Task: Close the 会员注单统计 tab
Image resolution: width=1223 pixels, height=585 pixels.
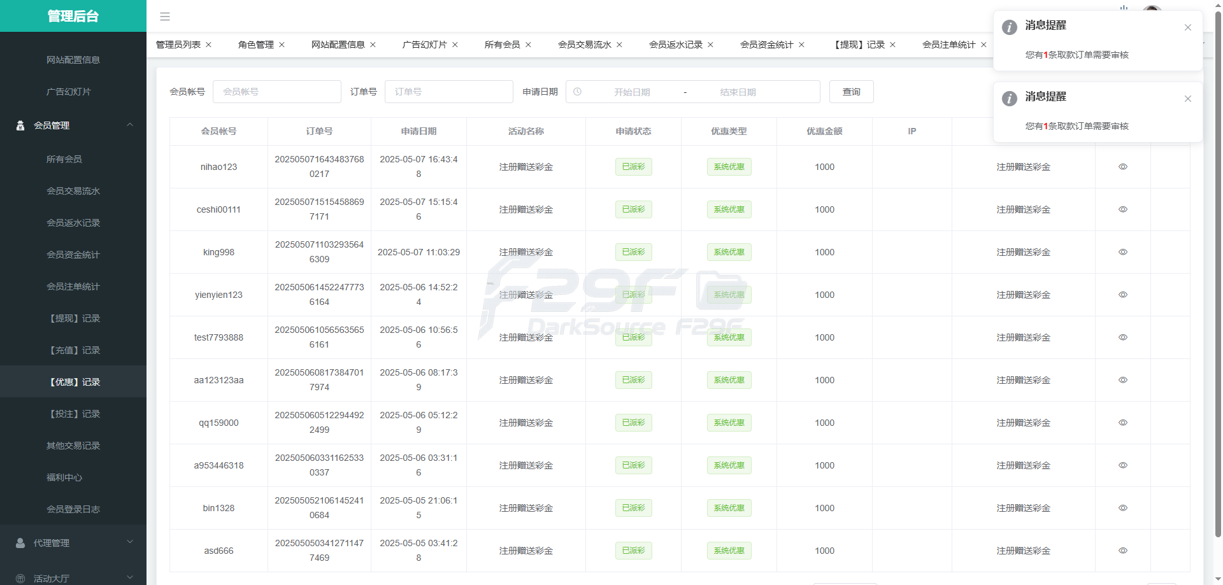Action: point(983,45)
